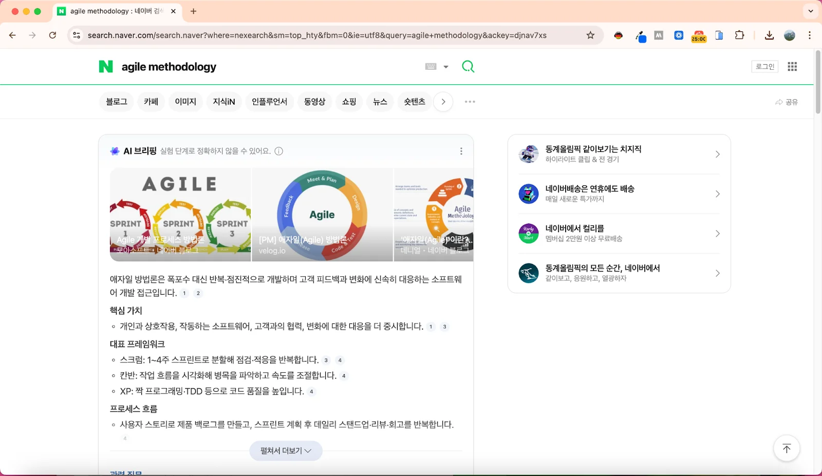
Task: Open the tab search dropdown arrow
Action: pyautogui.click(x=811, y=11)
